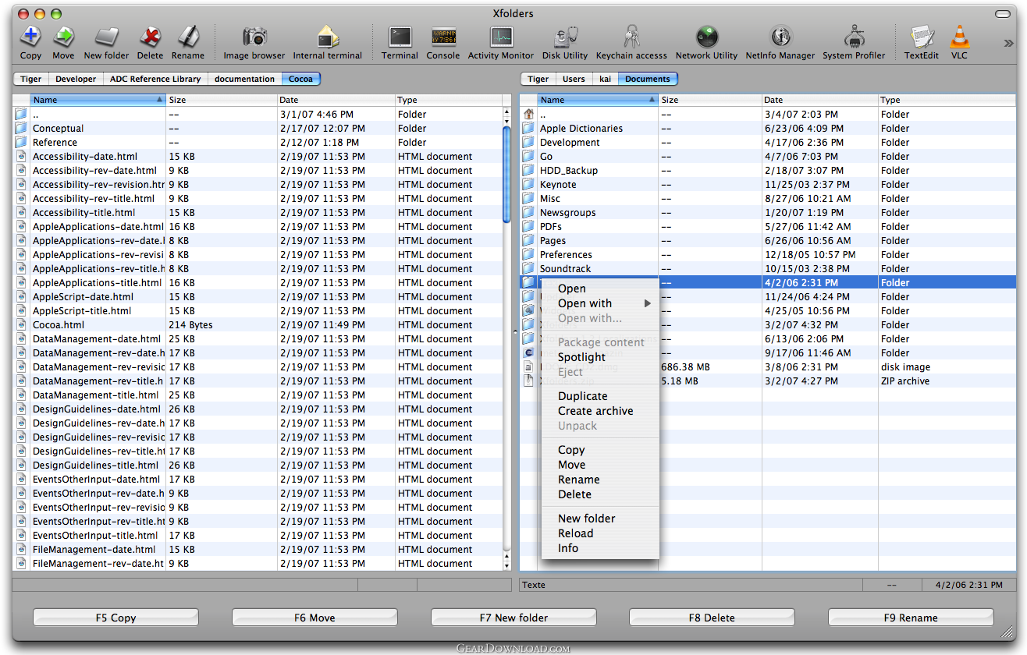Click the F5 Copy button

pyautogui.click(x=115, y=618)
